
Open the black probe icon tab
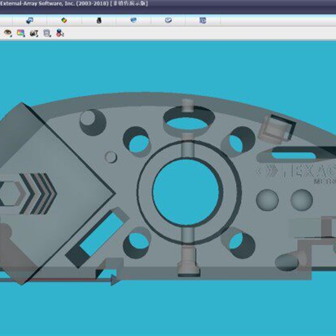point(99,21)
